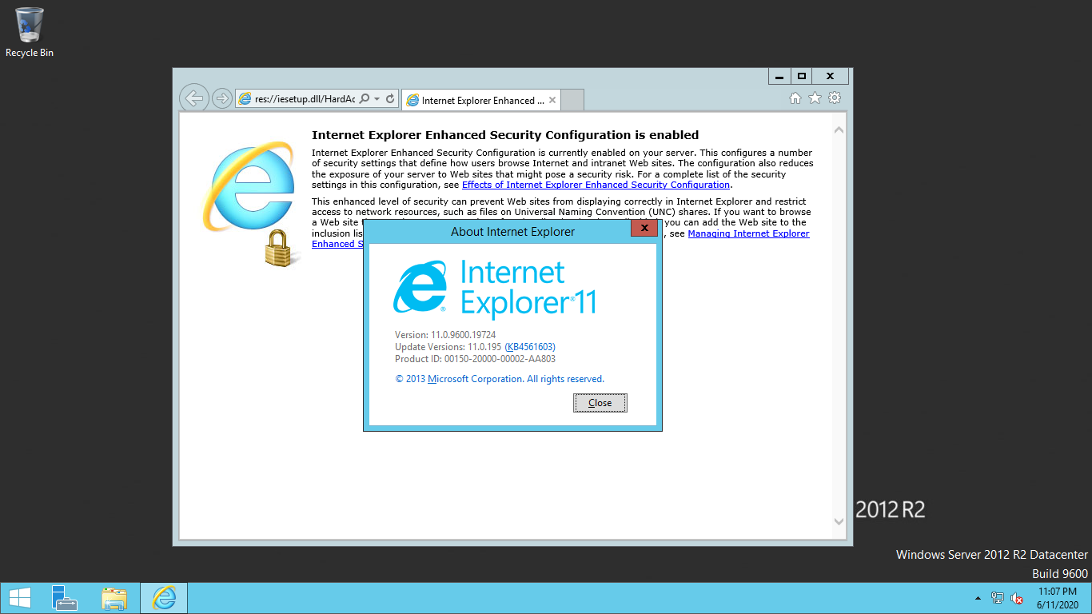Screen dimensions: 1092x614
Task: Click the Version: 11.0.9600.19724 text
Action: pyautogui.click(x=445, y=335)
